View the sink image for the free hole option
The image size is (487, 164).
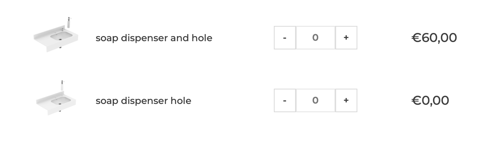(x=56, y=98)
